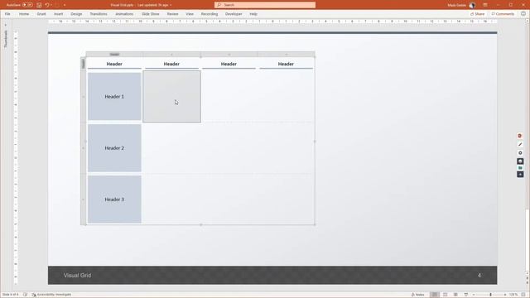This screenshot has height=298, width=530.
Task: Click the vertical scrollbar thumb
Action: coord(528,240)
